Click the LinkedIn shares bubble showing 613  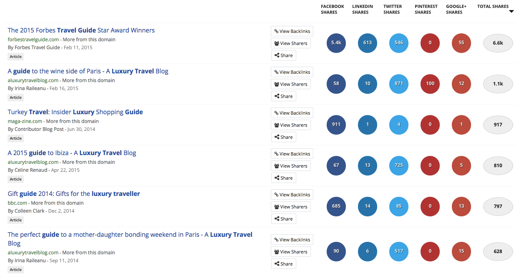[368, 43]
